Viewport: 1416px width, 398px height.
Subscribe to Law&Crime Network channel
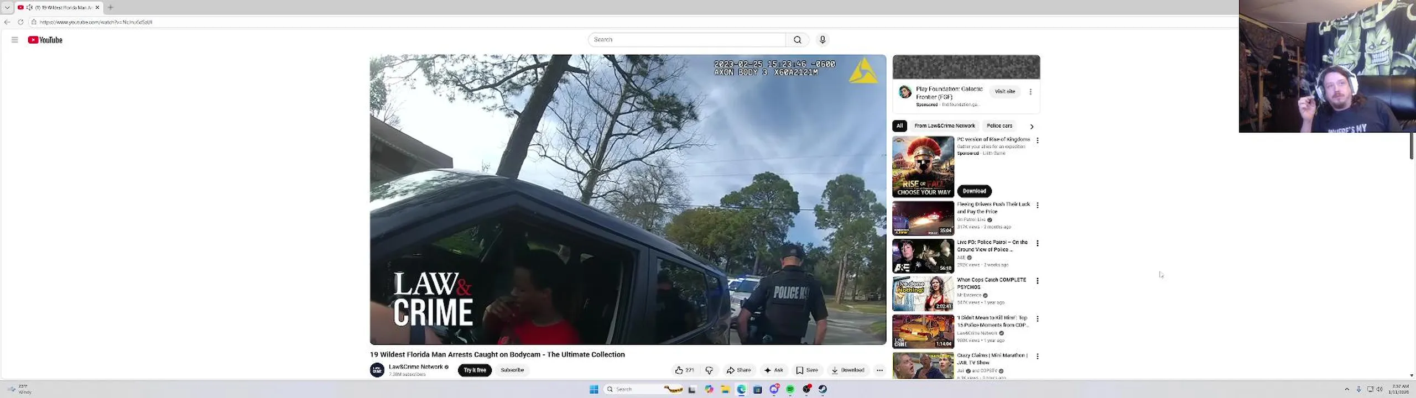pyautogui.click(x=512, y=370)
